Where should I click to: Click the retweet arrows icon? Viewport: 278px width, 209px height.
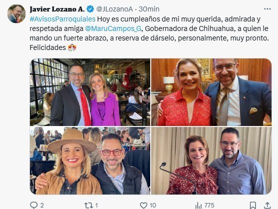[89, 205]
